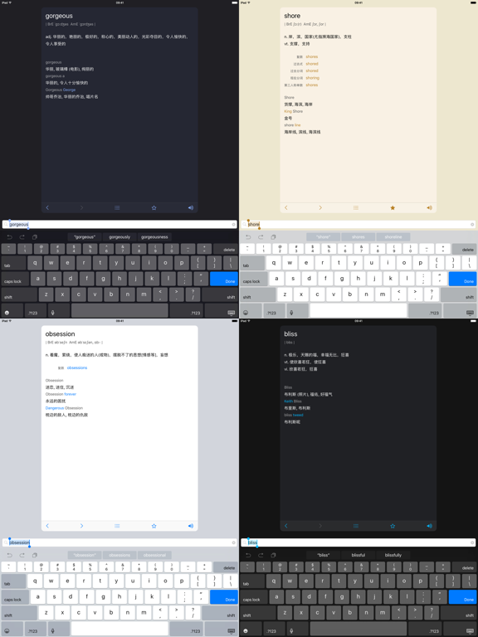Favorite the word obsession with star
This screenshot has width=478, height=637.
pyautogui.click(x=154, y=526)
